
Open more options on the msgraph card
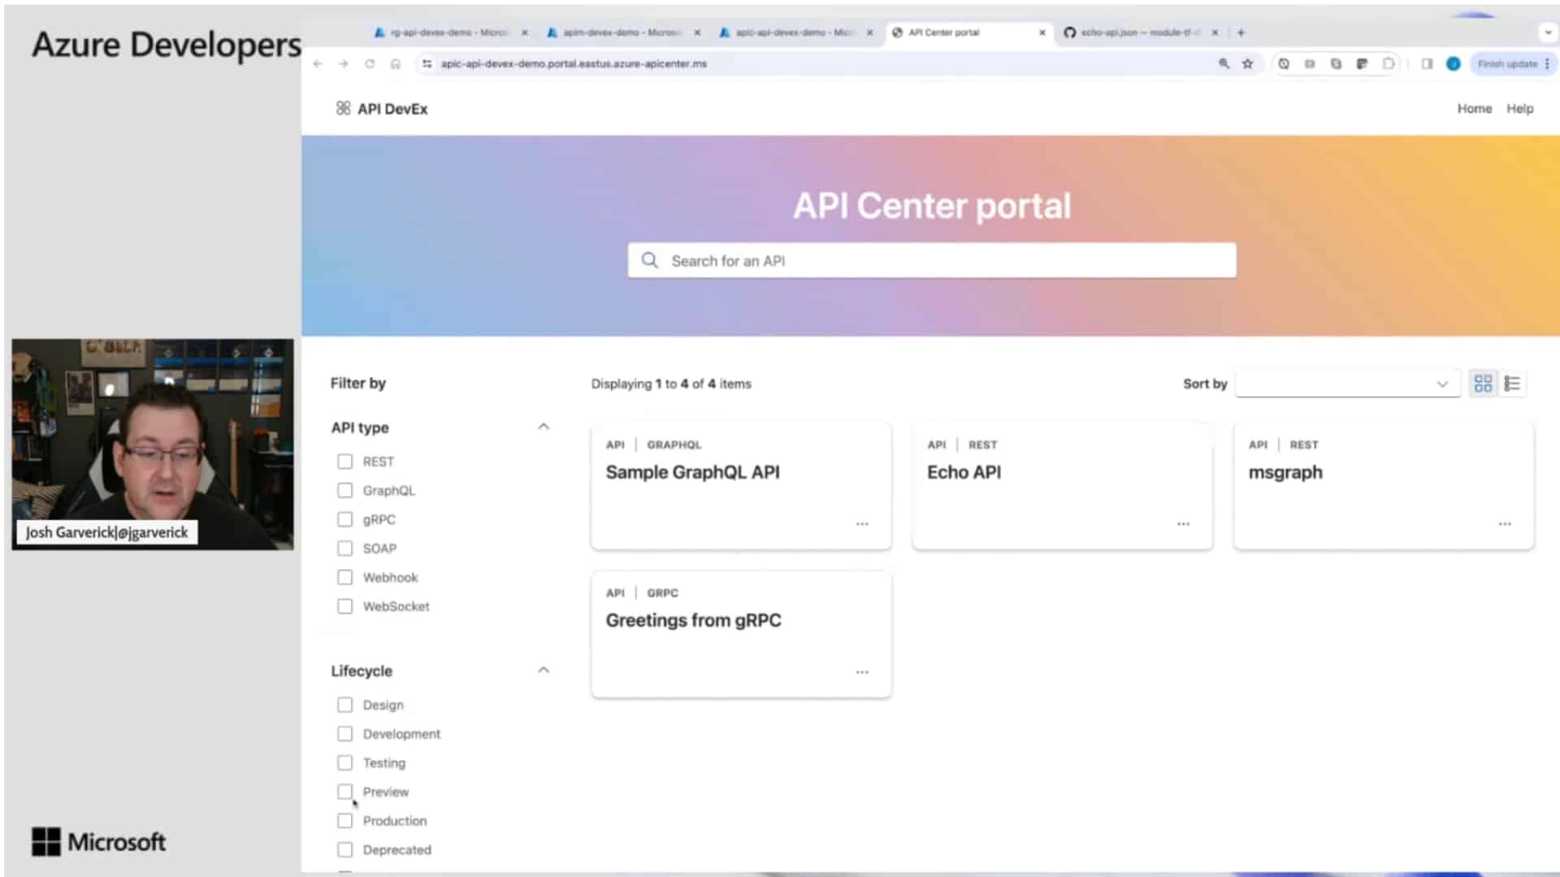pyautogui.click(x=1505, y=525)
